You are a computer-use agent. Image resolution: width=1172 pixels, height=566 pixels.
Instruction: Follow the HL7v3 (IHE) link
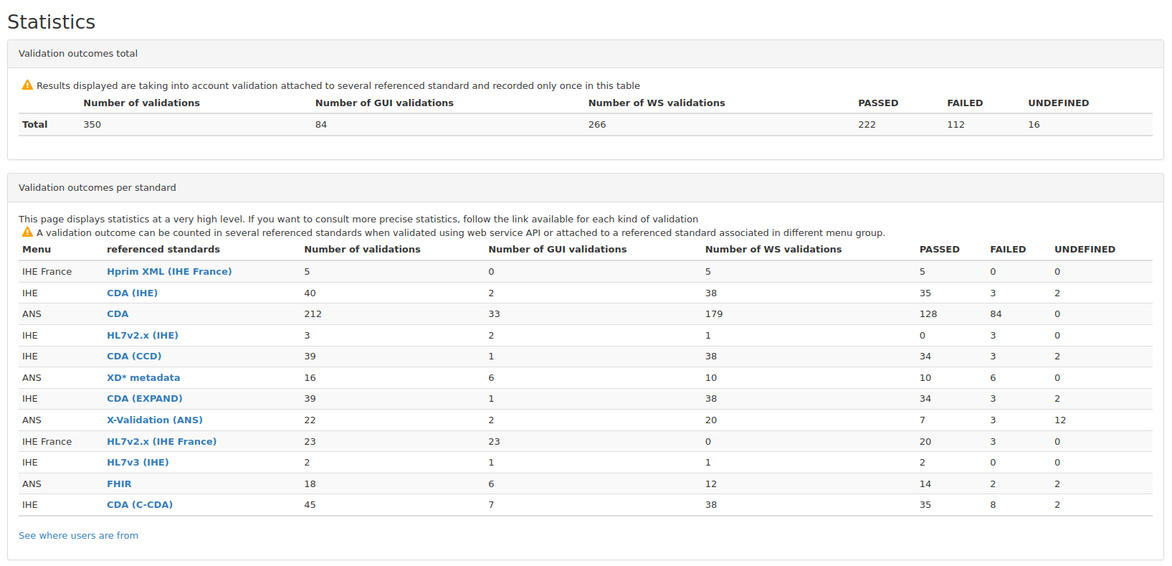(138, 463)
